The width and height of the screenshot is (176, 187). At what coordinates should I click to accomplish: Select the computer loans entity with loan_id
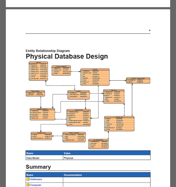pyautogui.click(x=41, y=136)
